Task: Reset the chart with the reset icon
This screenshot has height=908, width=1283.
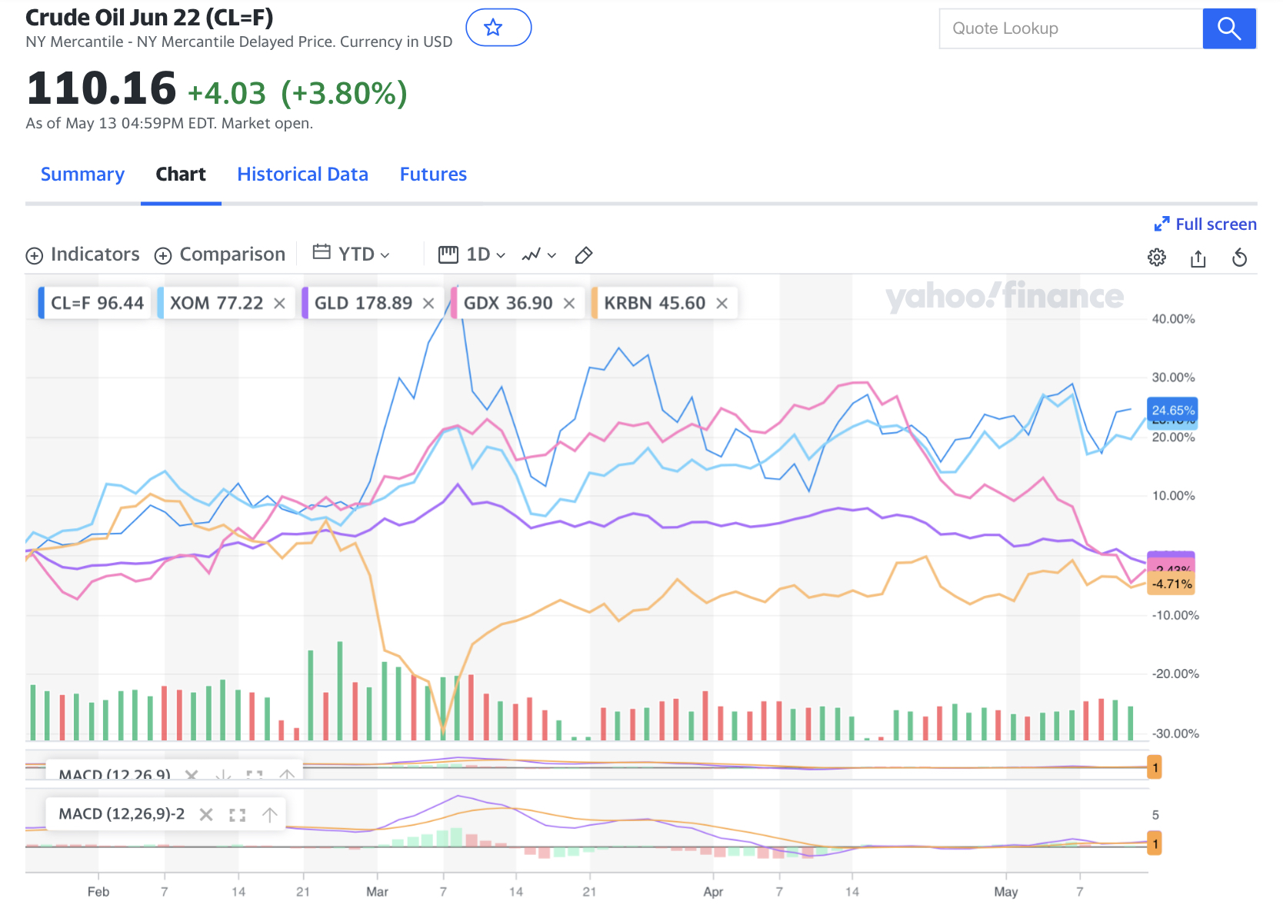Action: [1238, 258]
